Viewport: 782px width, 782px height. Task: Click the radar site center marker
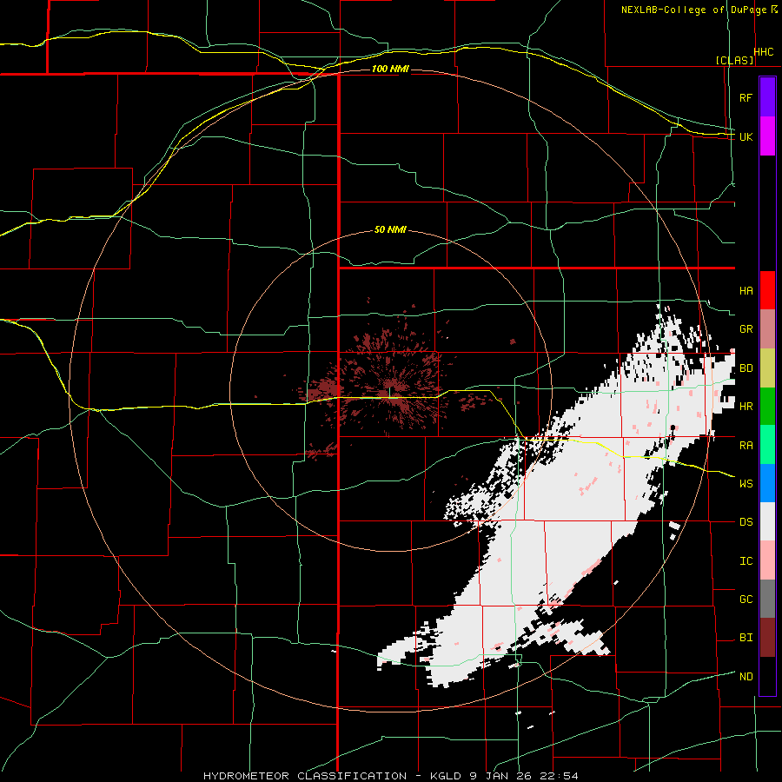pos(390,393)
